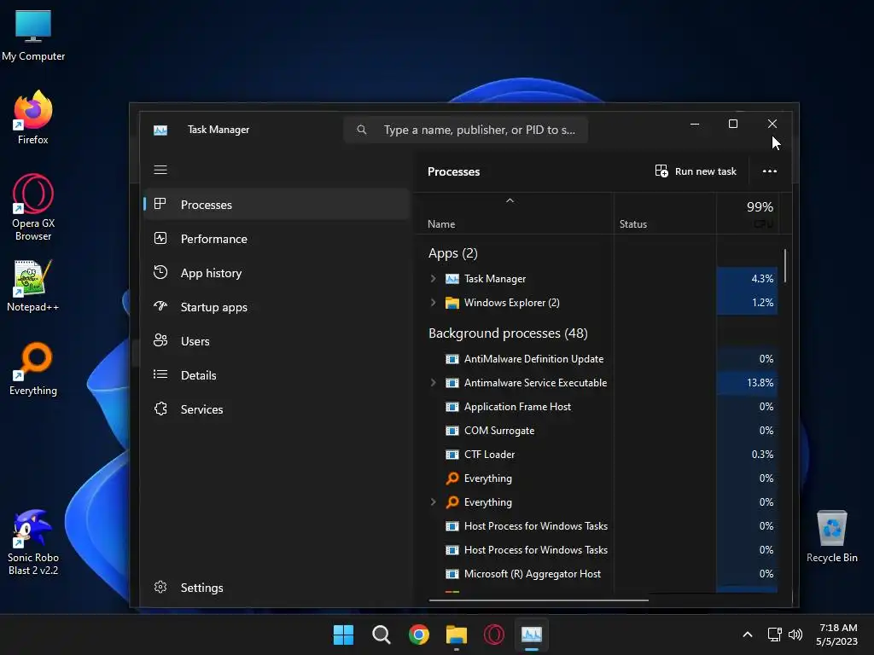874x655 pixels.
Task: Open taskbar Search
Action: point(382,635)
